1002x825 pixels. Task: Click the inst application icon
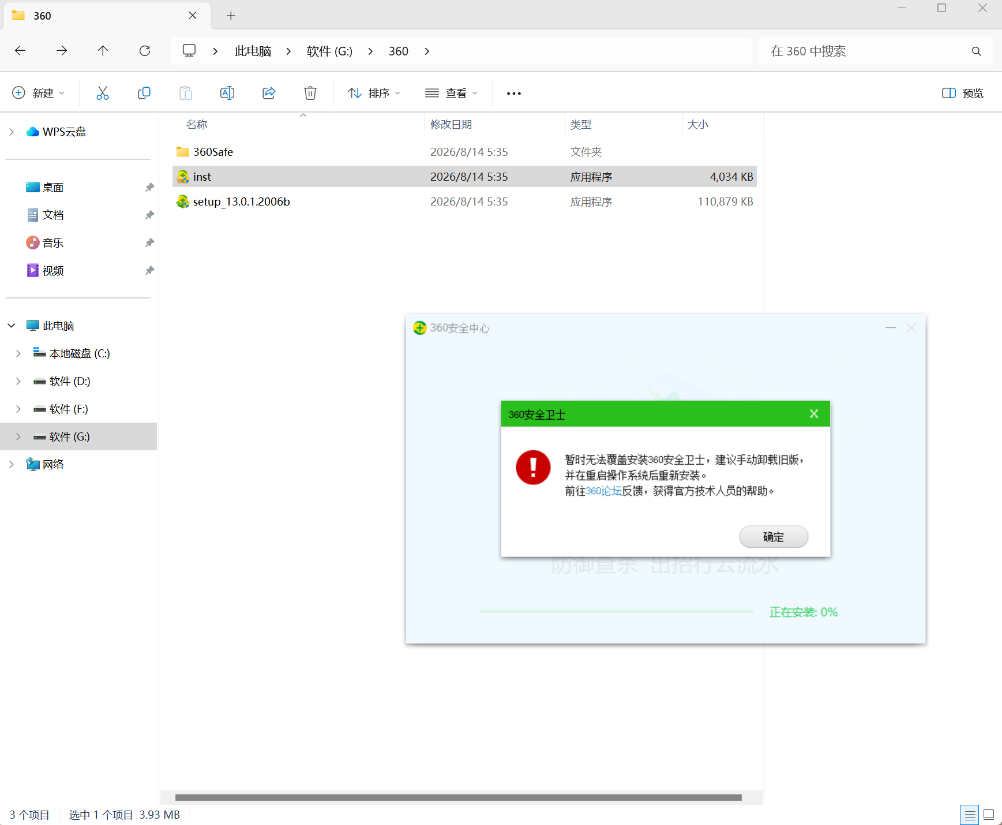pyautogui.click(x=183, y=177)
